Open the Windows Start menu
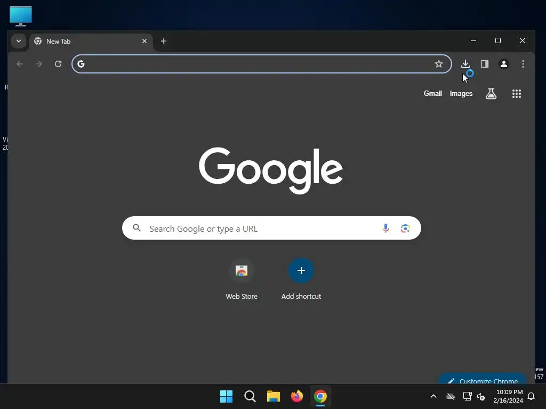Viewport: 546px width, 409px height. click(x=226, y=396)
